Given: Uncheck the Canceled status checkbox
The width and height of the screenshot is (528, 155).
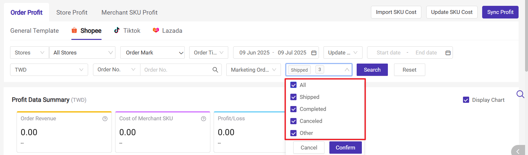Looking at the screenshot, I should click(x=294, y=121).
